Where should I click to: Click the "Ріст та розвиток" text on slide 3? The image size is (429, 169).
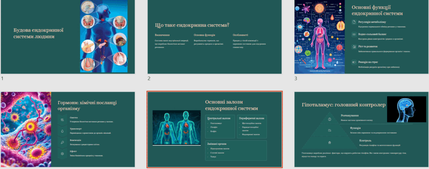click(x=368, y=46)
